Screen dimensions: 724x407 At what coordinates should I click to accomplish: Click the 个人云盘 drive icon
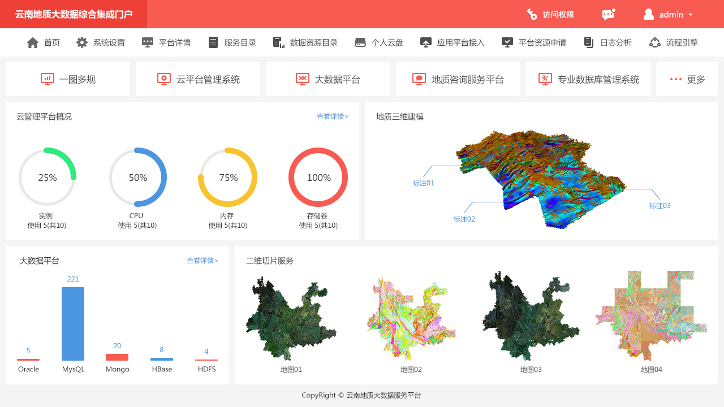coord(360,42)
